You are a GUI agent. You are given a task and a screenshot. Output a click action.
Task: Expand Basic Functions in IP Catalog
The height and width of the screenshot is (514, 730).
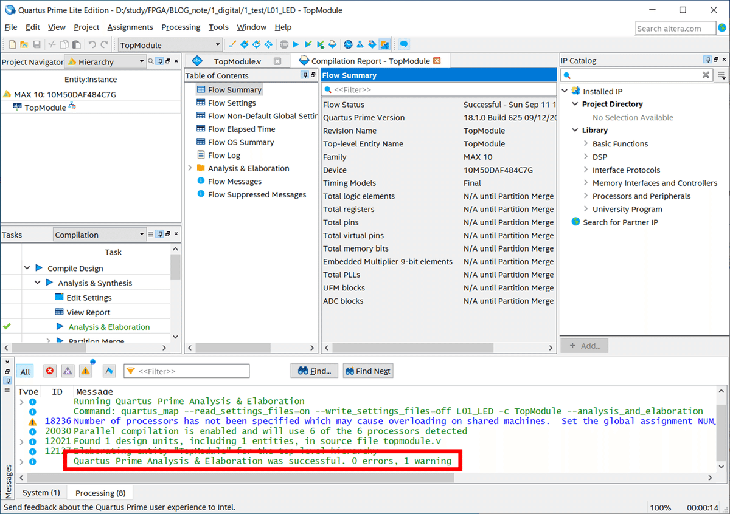586,143
